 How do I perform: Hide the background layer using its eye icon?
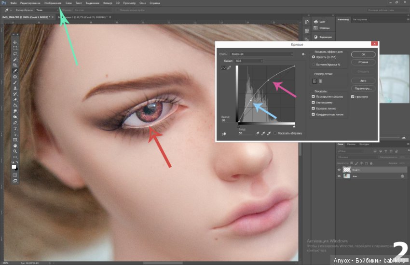(x=339, y=176)
